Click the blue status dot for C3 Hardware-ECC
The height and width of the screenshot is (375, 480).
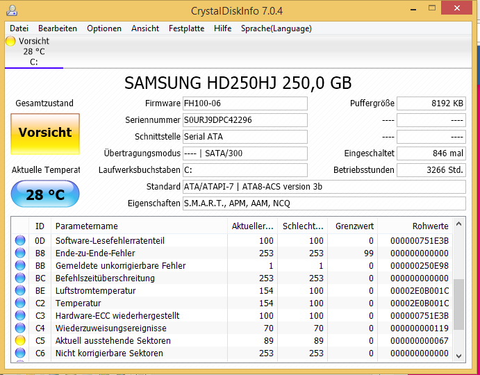20,315
